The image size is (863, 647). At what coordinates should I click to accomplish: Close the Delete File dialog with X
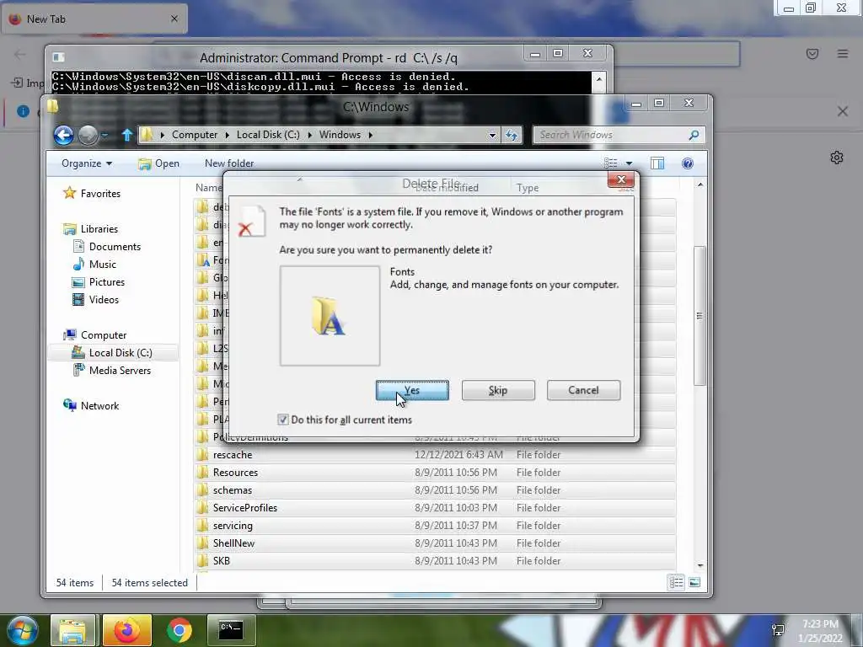click(621, 180)
